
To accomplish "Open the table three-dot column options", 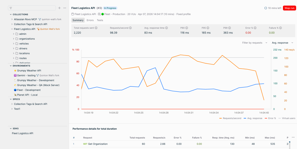I will point(293,137).
